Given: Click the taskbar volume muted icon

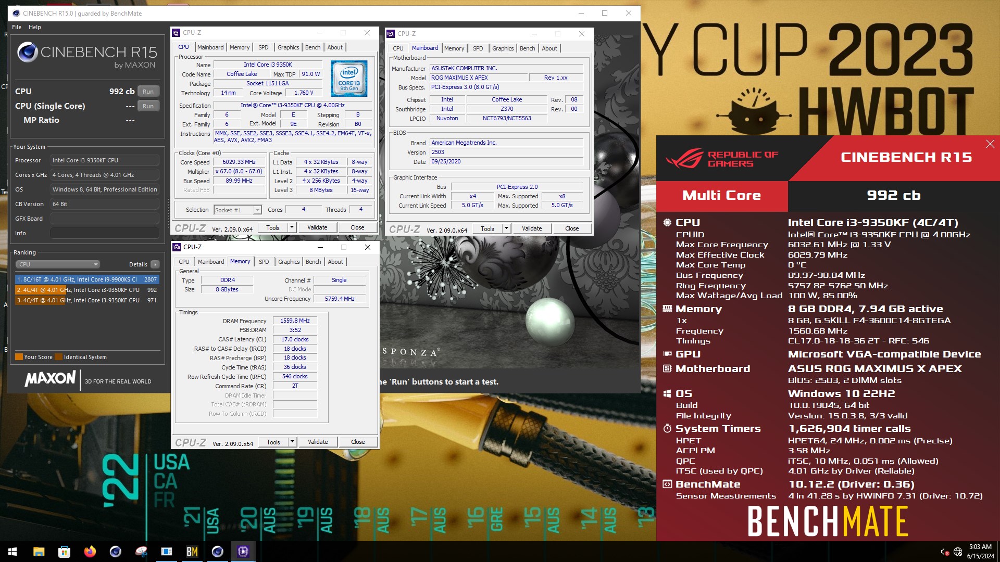Looking at the screenshot, I should tap(944, 552).
